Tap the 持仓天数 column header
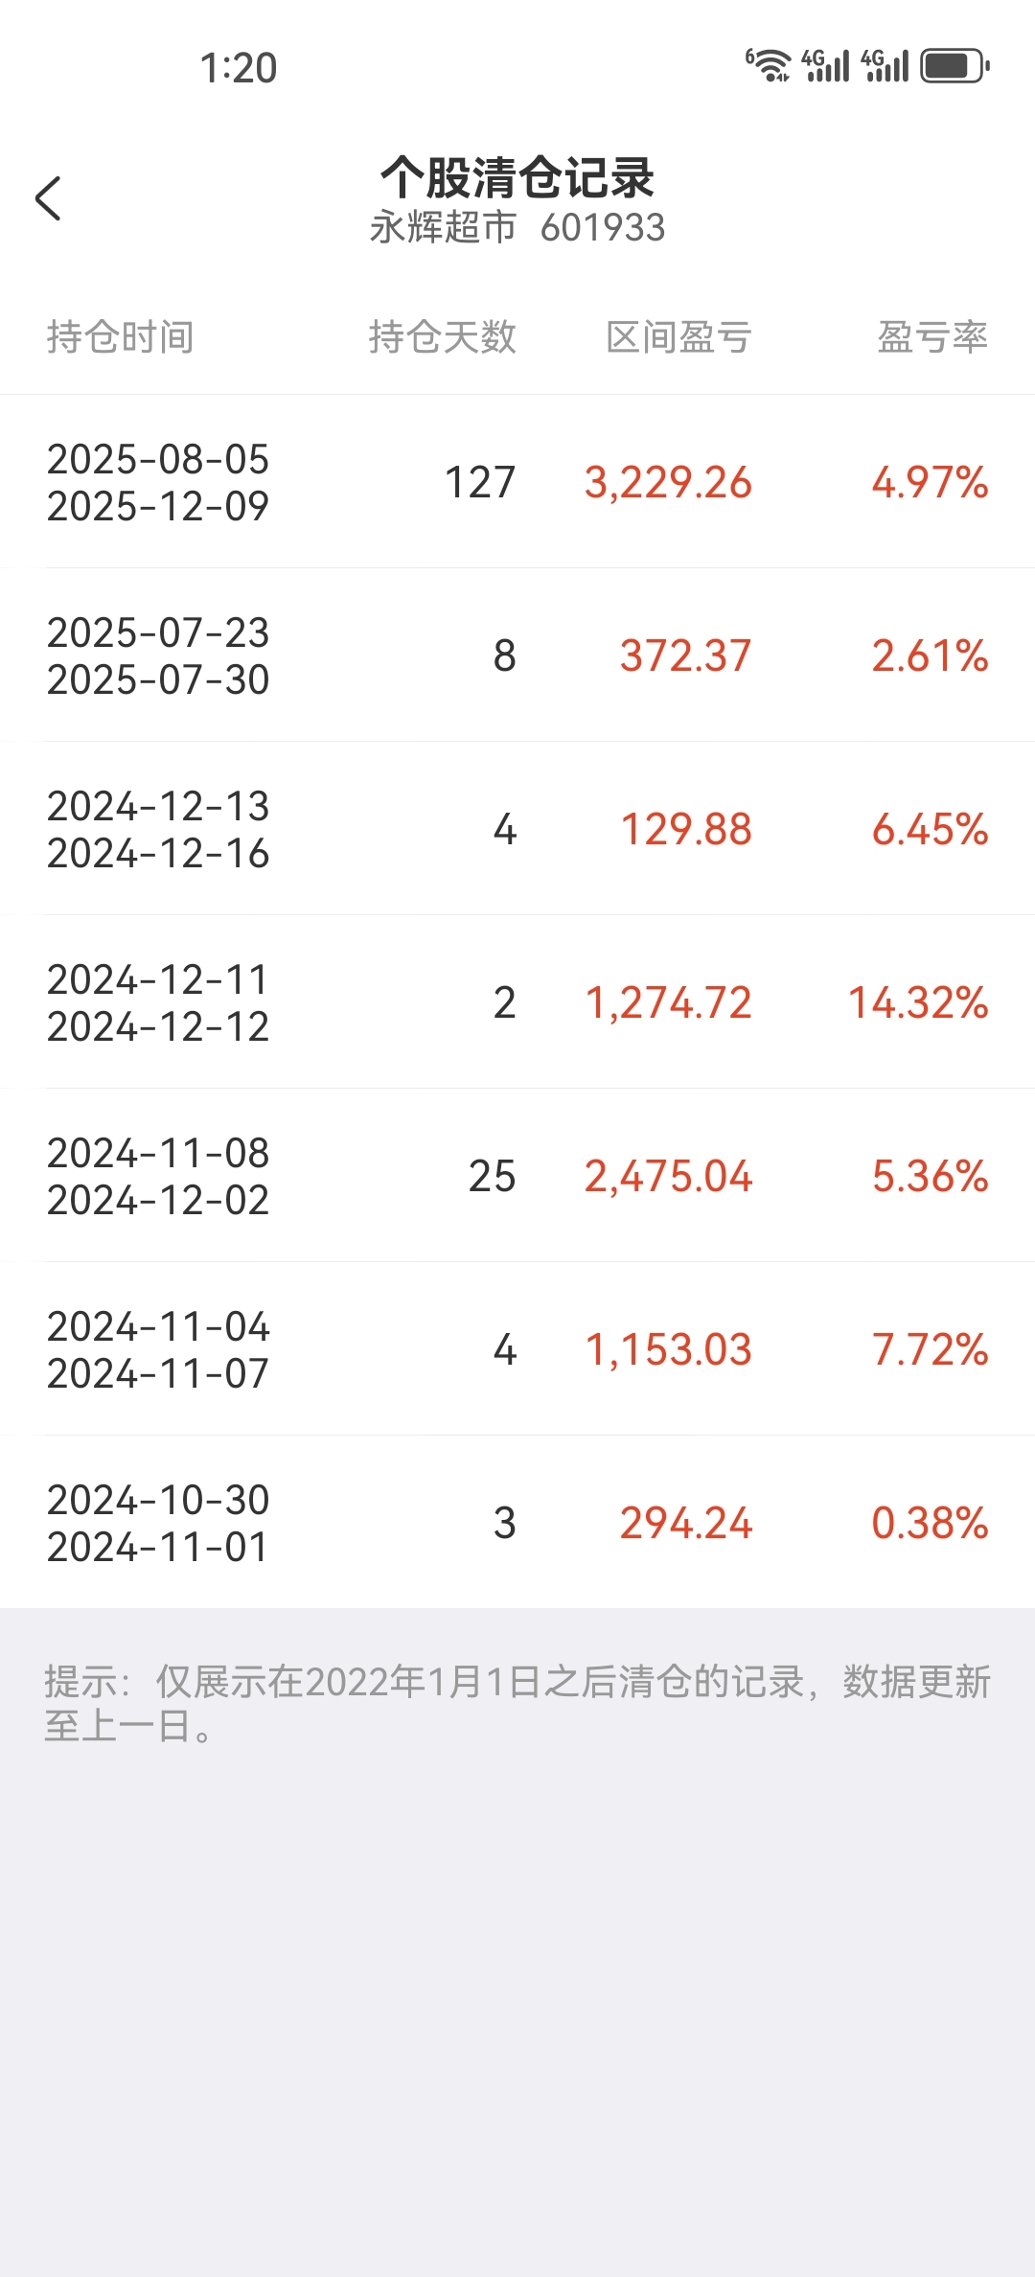Screen dimensions: 1035x2277 pos(443,337)
